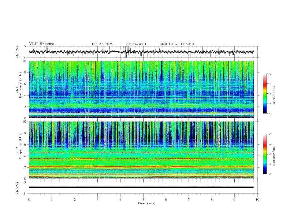
Task: Click the "5" tick on the ch.3(V) axis
Action: click(25, 182)
